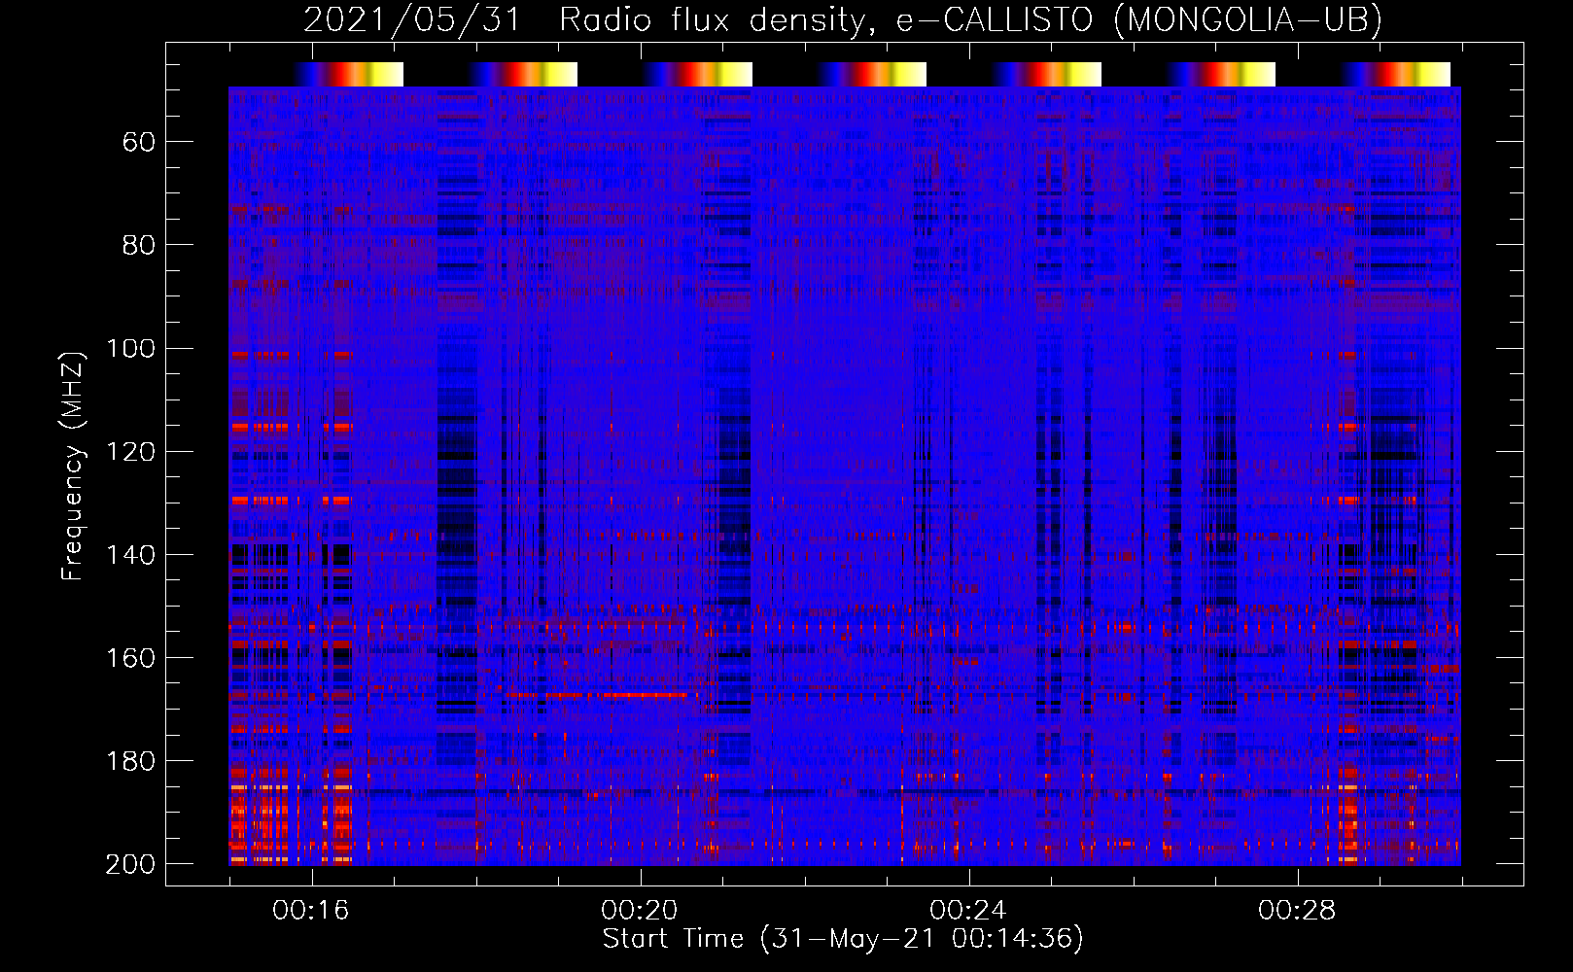1573x972 pixels.
Task: Click the 60 frequency tick label
Action: (139, 142)
